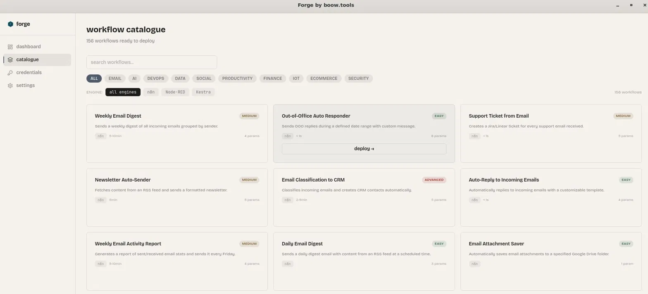This screenshot has width=648, height=294.
Task: Open the dashboard grid icon
Action: pyautogui.click(x=10, y=47)
